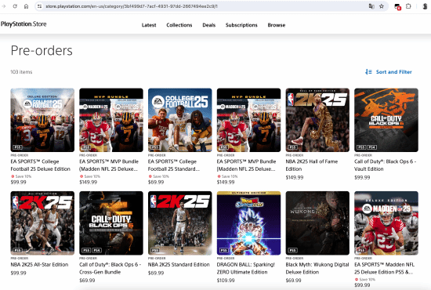Screen dimensions: 431x290
Task: Click the address bar URL field
Action: coord(205,6)
